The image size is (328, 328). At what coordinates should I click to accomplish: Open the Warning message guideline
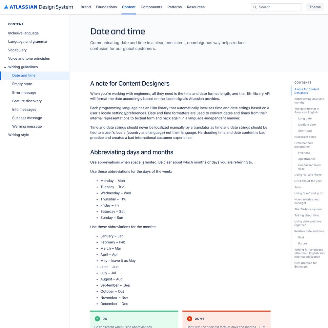27,126
